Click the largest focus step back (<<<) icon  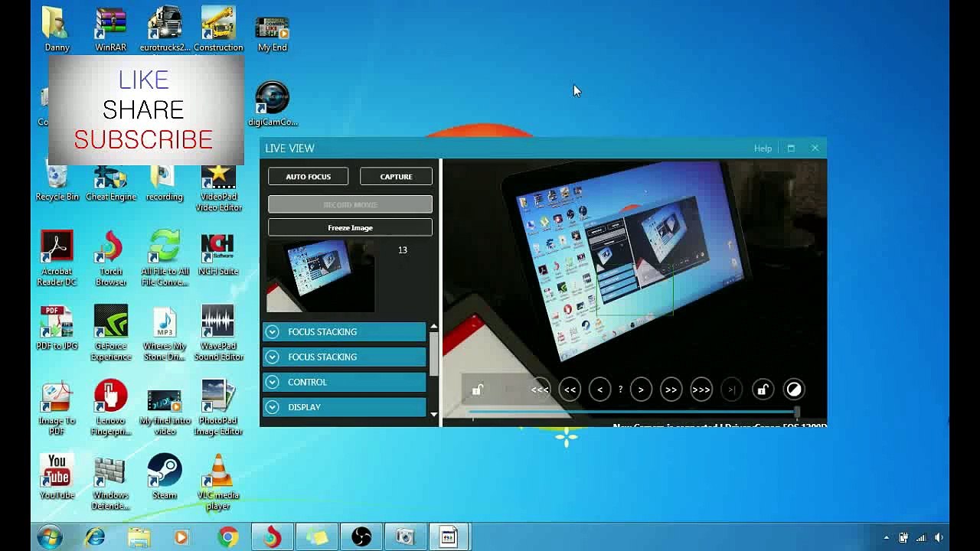[540, 390]
